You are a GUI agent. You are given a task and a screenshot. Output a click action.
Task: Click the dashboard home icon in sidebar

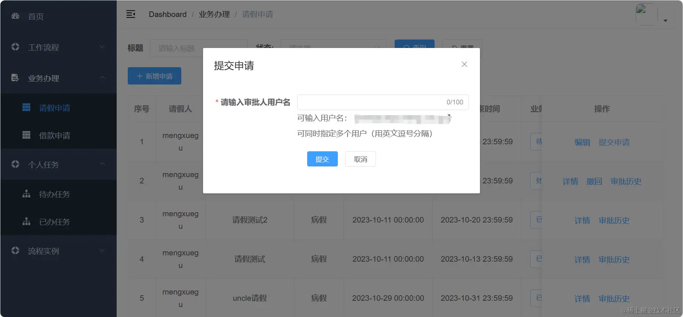click(x=15, y=16)
